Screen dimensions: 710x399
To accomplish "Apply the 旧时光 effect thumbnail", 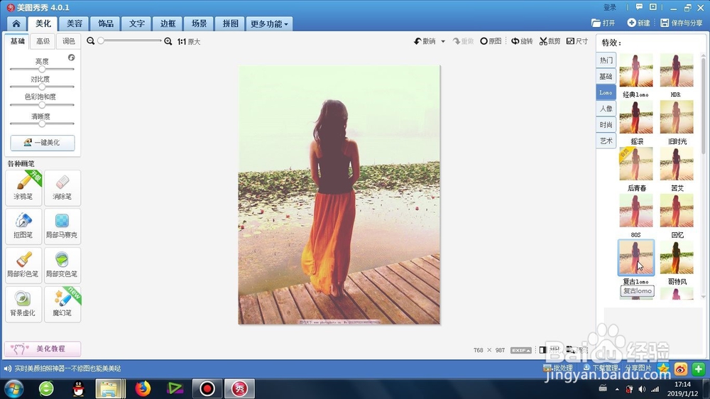I will (x=677, y=117).
